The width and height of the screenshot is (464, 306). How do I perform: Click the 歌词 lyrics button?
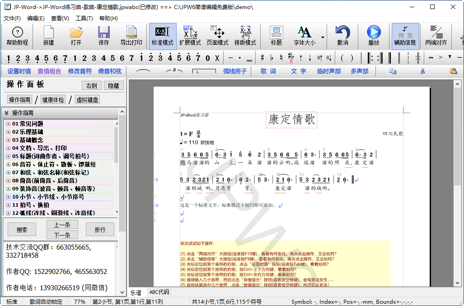(x=268, y=71)
